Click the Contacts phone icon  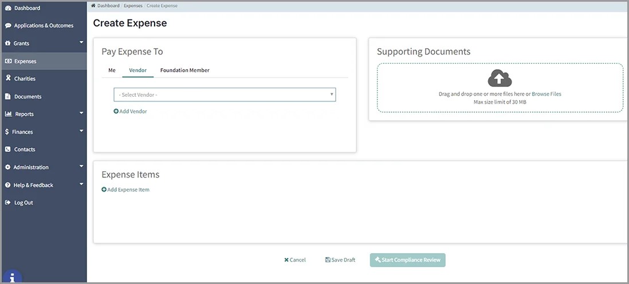click(x=7, y=149)
